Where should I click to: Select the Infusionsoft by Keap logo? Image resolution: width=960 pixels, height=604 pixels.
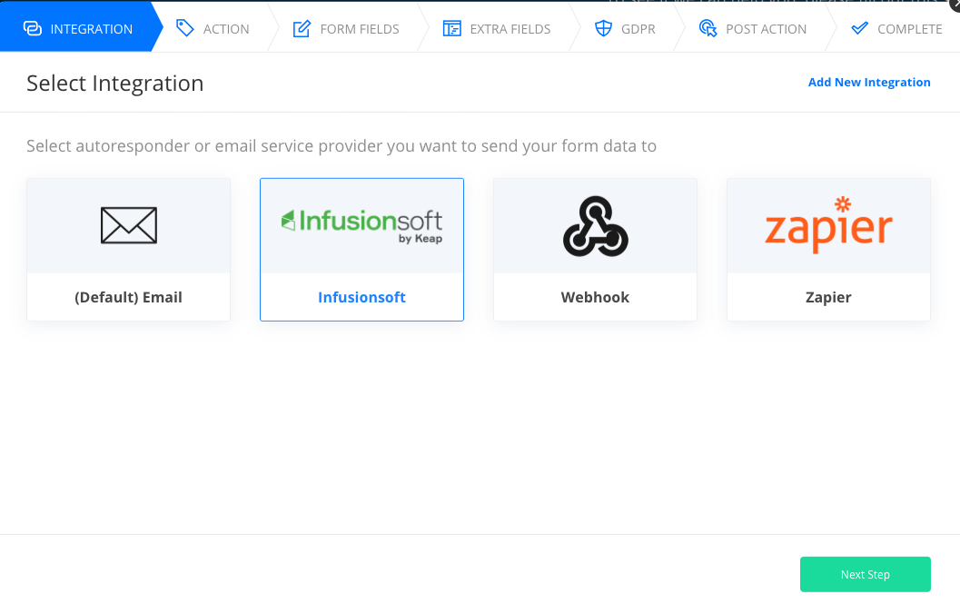[361, 223]
